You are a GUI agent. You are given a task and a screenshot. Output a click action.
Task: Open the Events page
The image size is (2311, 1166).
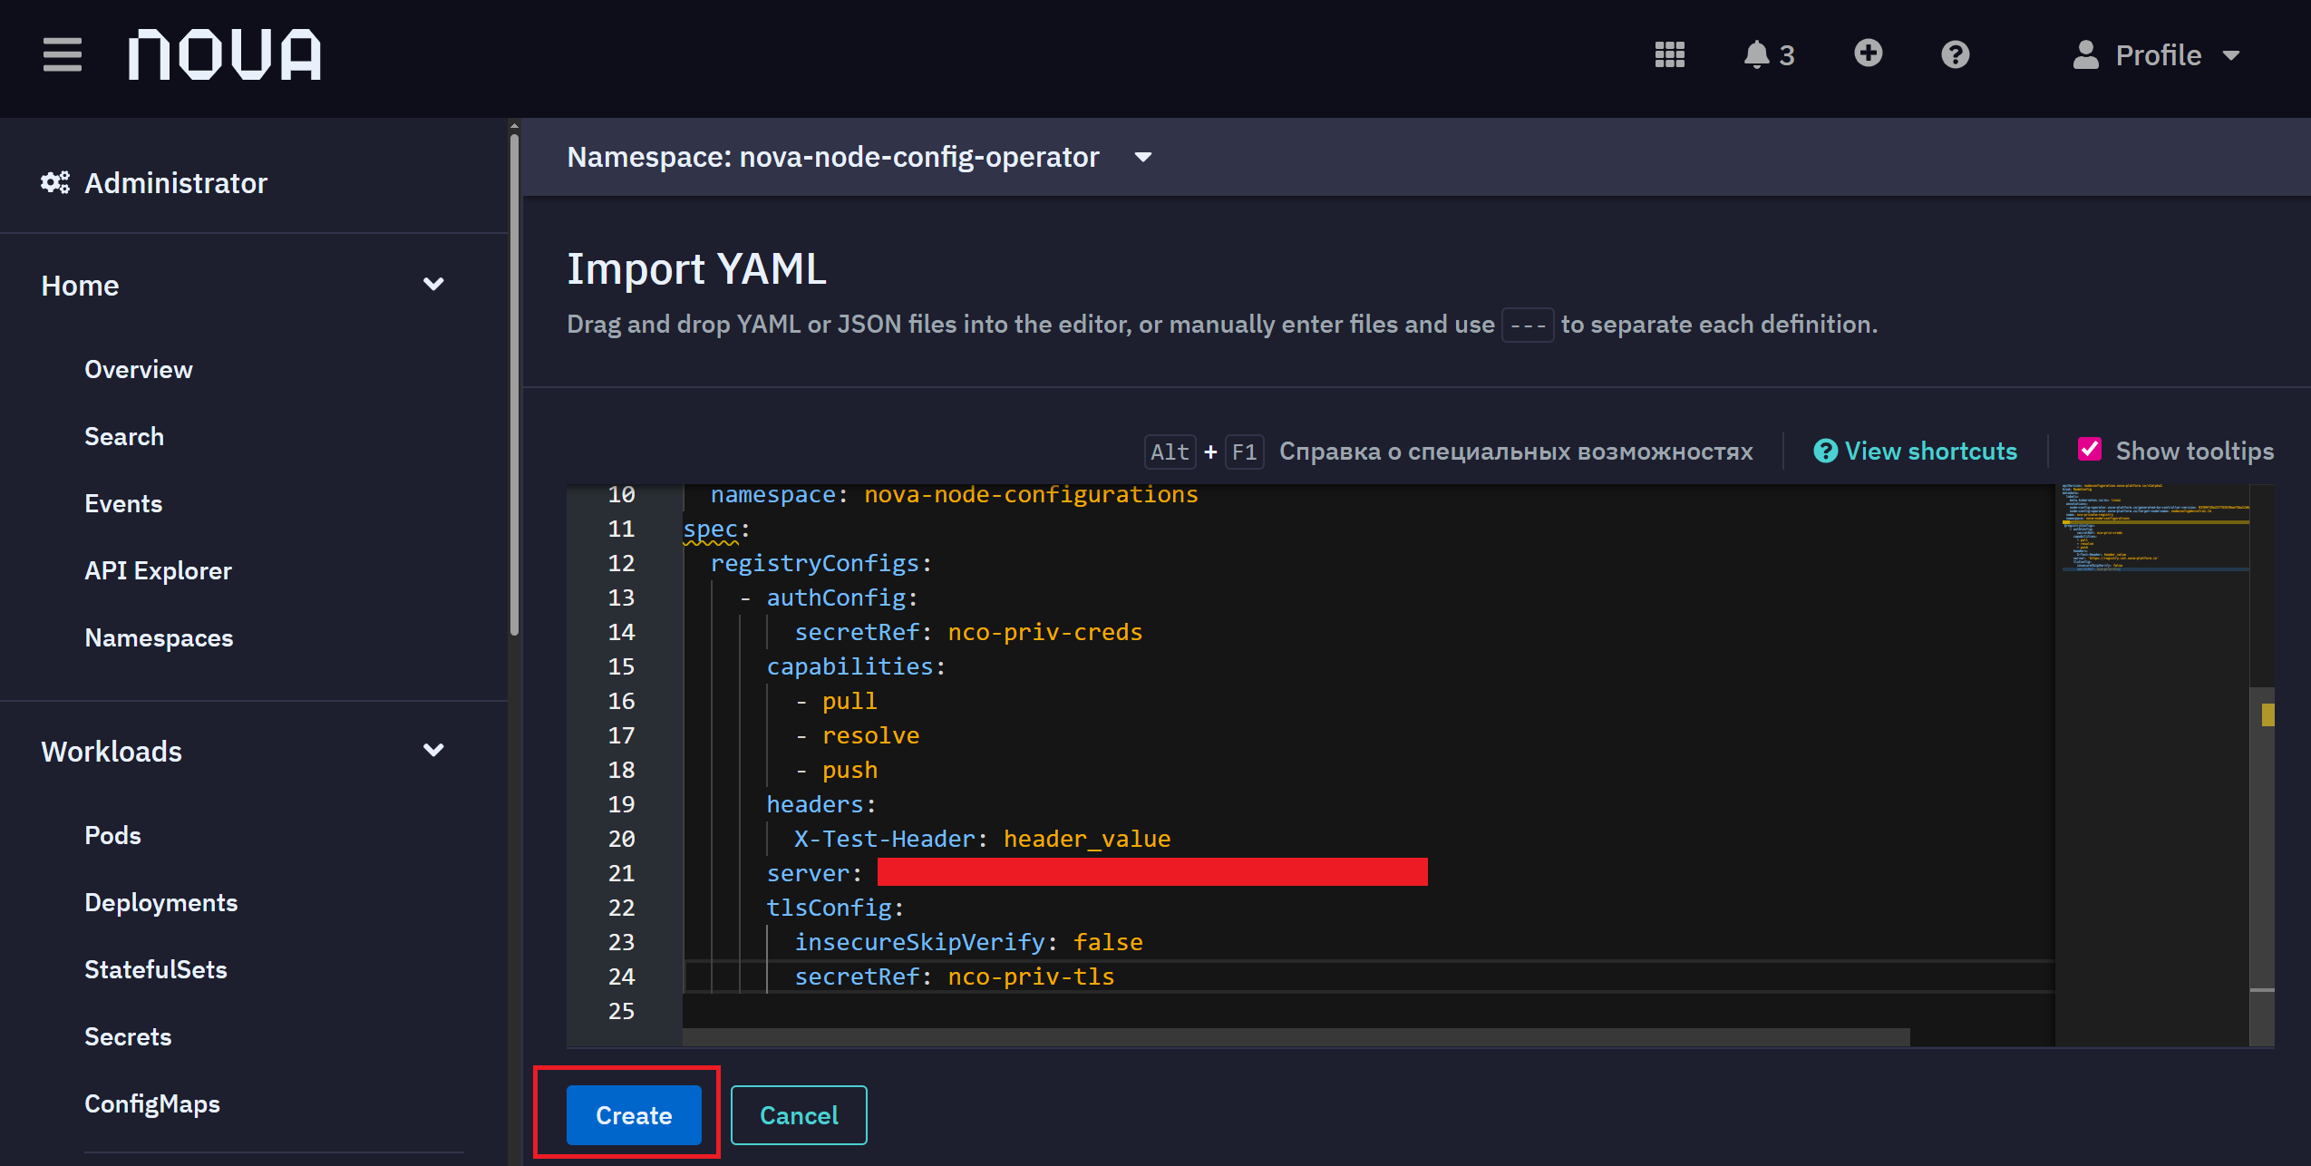(x=123, y=503)
